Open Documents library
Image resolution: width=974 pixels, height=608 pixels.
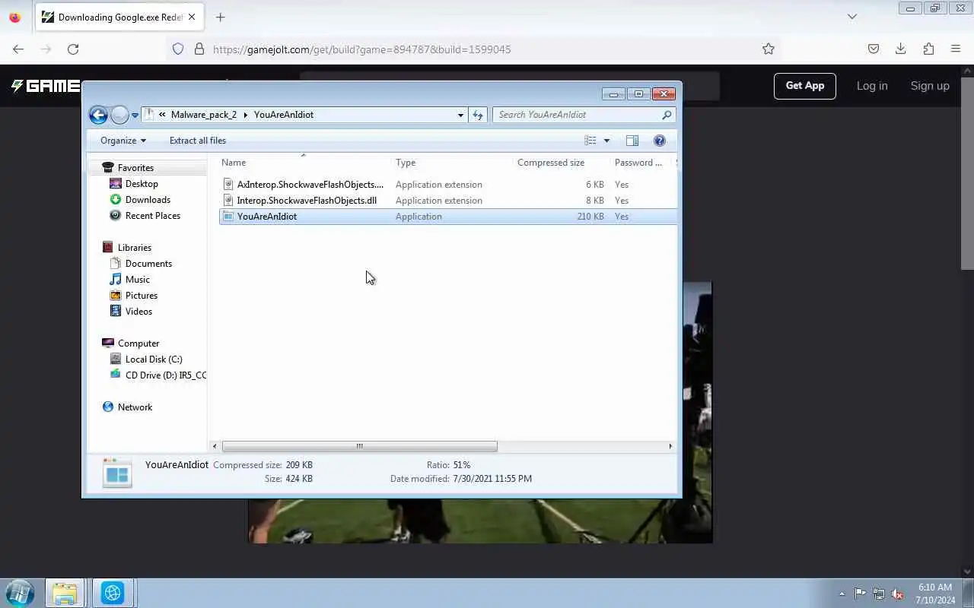[x=148, y=264]
